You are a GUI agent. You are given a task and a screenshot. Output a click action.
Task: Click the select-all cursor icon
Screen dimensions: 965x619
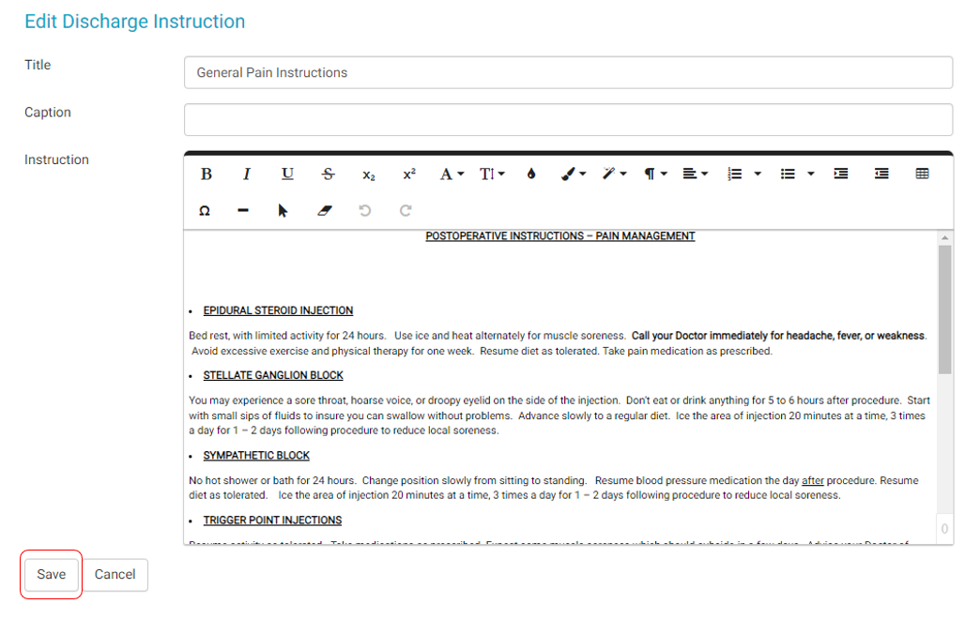(283, 211)
